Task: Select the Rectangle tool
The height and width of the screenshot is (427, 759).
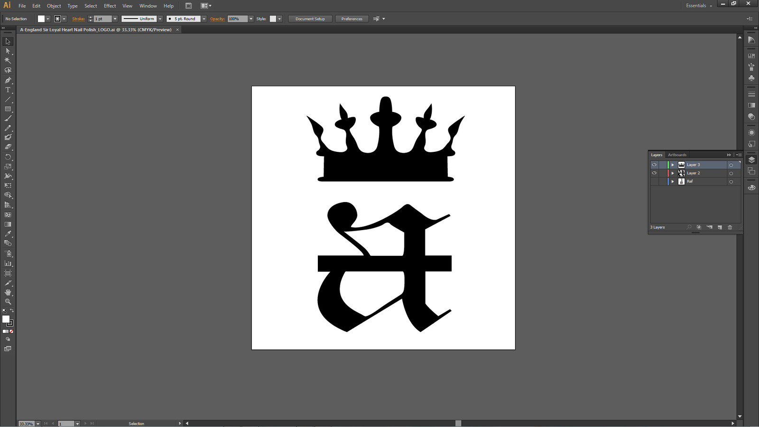Action: 8,109
